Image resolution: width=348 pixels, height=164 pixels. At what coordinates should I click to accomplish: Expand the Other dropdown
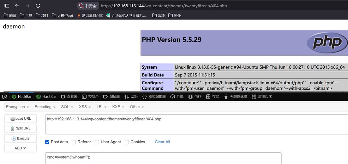point(137,107)
